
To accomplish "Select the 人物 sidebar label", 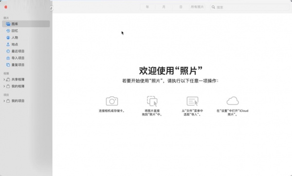I will click(x=15, y=37).
